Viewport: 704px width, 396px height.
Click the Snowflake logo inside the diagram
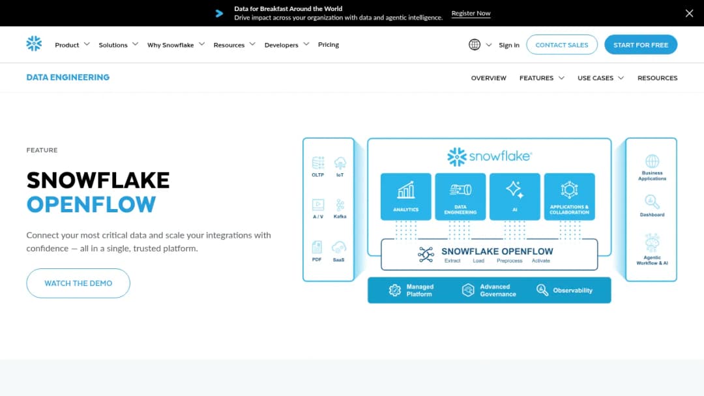click(490, 156)
